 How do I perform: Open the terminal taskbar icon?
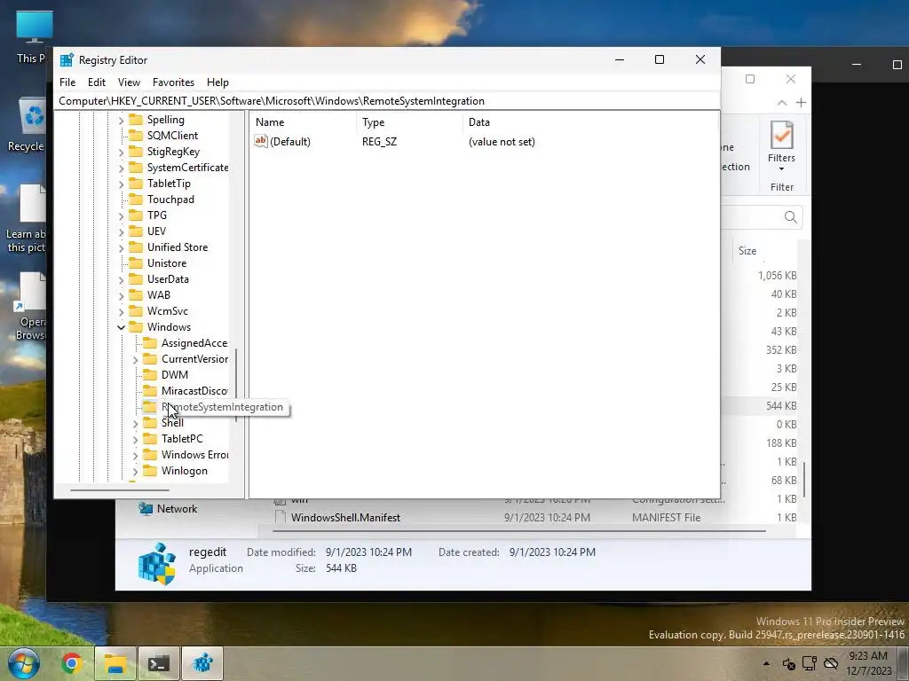tap(158, 663)
